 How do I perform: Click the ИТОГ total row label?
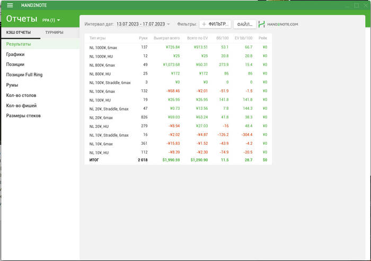(x=94, y=160)
